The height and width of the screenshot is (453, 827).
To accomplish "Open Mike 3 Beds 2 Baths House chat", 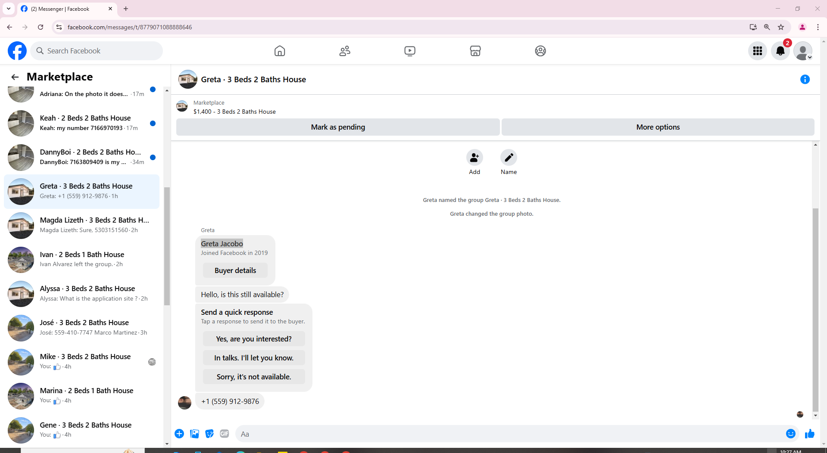I will click(x=82, y=362).
